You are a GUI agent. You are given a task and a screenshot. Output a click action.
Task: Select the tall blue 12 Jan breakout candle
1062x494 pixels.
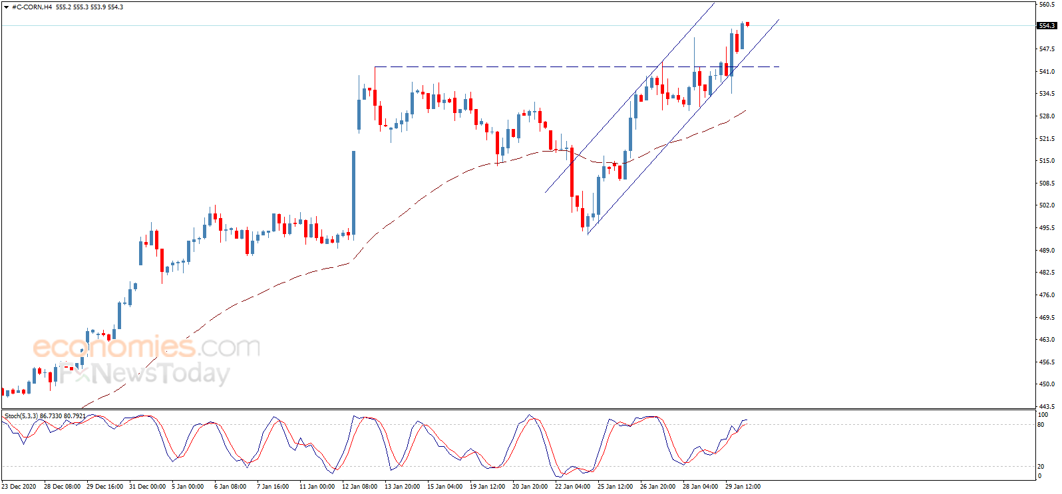(x=354, y=193)
